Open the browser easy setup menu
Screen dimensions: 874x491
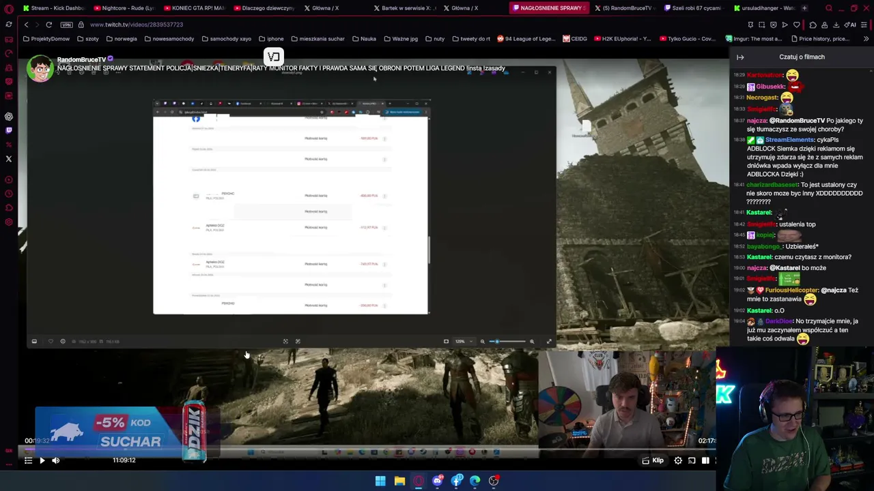pos(864,25)
